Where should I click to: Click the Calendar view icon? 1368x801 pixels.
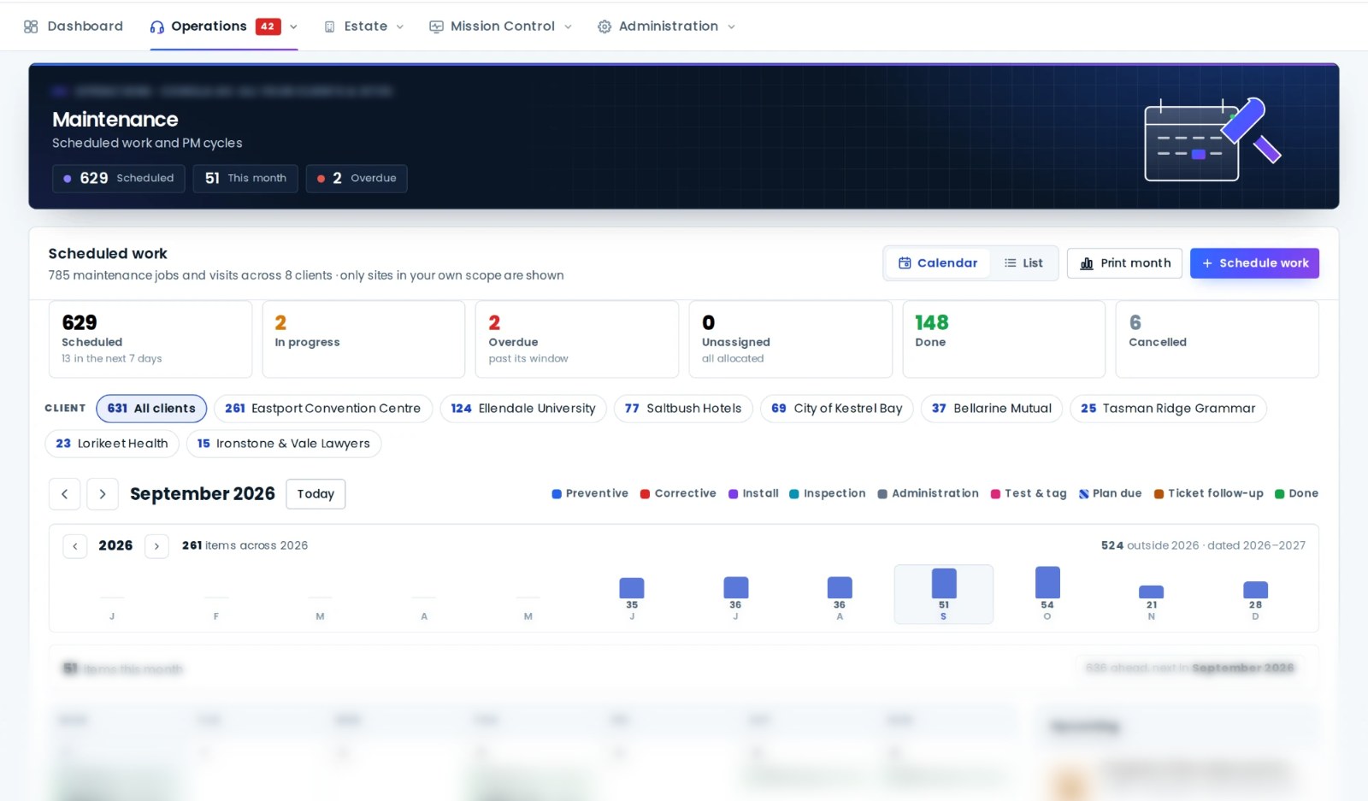(x=905, y=263)
